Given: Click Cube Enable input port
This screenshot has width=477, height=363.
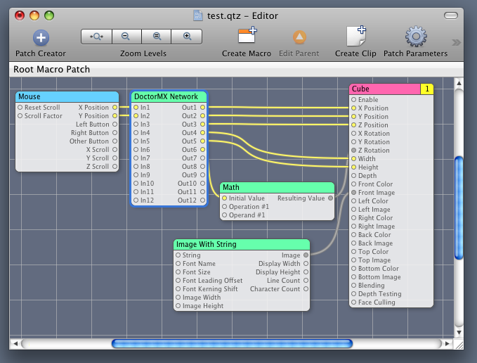Looking at the screenshot, I should (x=354, y=100).
